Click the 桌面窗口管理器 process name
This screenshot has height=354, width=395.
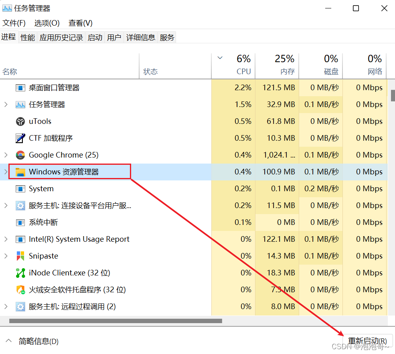[54, 88]
